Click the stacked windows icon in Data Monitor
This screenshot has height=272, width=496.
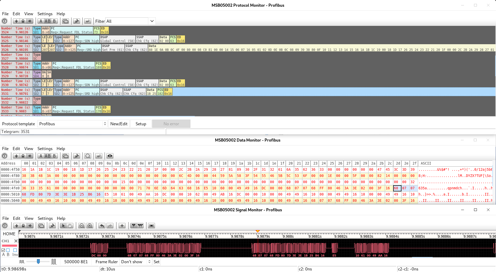[x=66, y=156]
